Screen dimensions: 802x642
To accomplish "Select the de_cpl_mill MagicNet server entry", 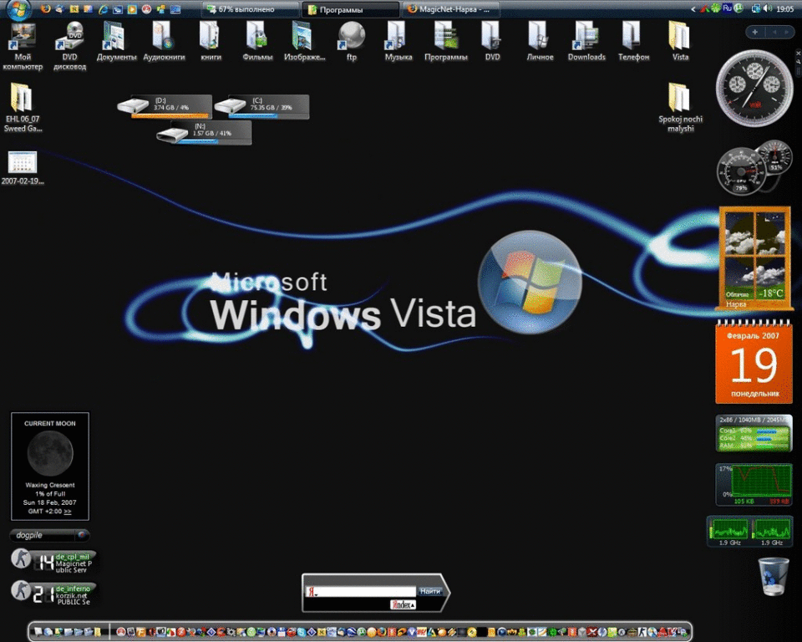I will click(x=53, y=562).
